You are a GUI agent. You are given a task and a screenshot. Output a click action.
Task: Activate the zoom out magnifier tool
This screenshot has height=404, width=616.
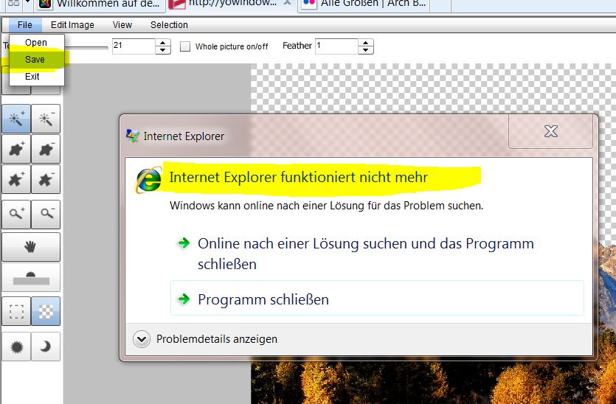tap(46, 214)
